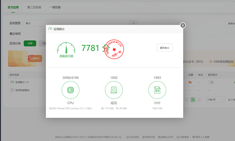Click QEMU Virtual CPU description text
The image size is (235, 141).
[x=70, y=108]
